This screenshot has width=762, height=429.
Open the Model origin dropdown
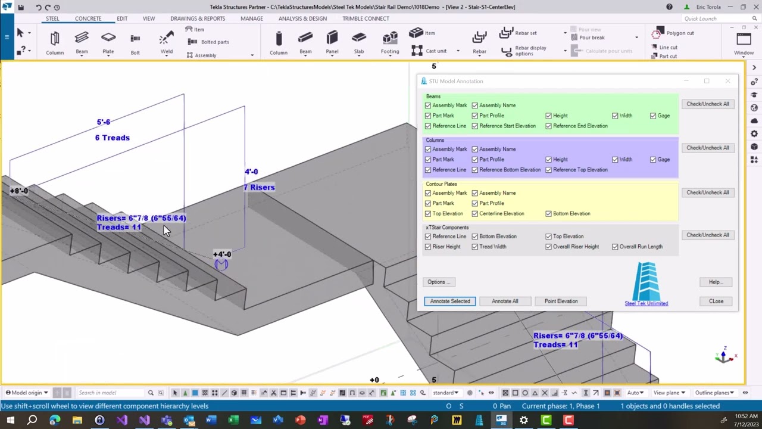coord(27,393)
